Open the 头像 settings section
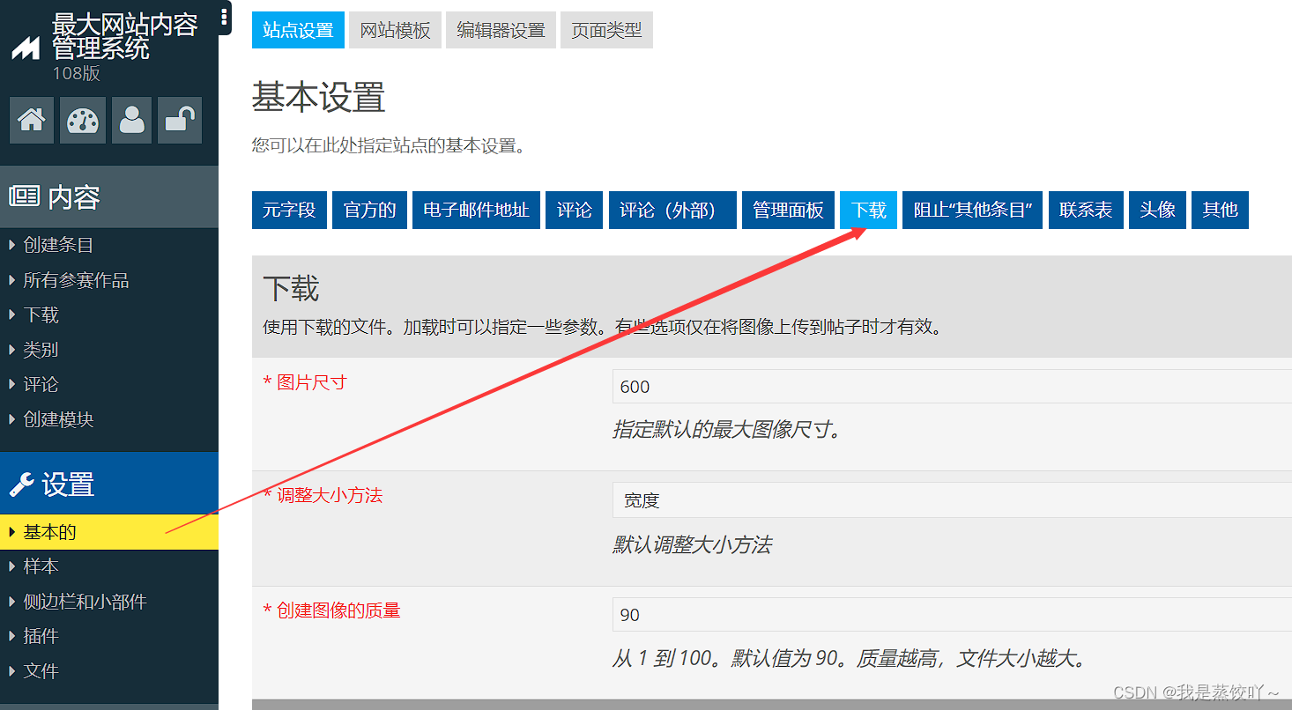 (x=1157, y=210)
